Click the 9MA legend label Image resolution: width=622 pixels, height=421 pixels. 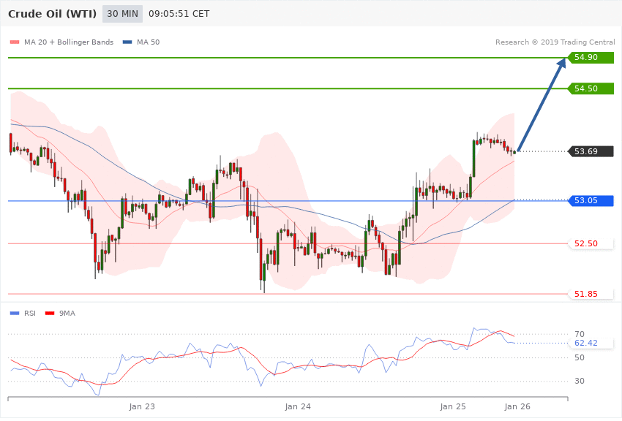[x=67, y=314]
